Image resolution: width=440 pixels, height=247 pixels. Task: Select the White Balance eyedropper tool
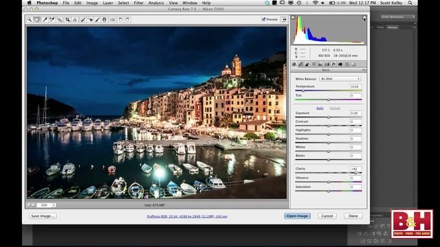45,20
